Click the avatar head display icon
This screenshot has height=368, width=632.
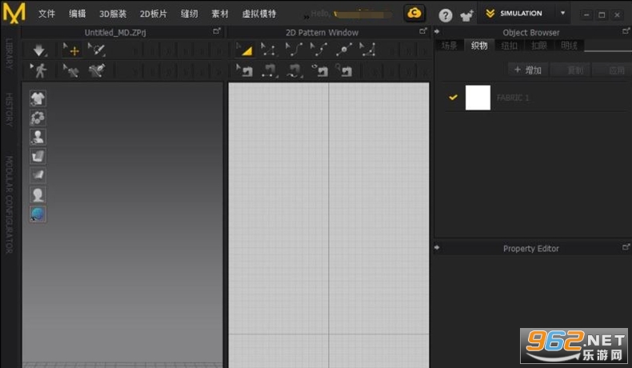[x=38, y=194]
